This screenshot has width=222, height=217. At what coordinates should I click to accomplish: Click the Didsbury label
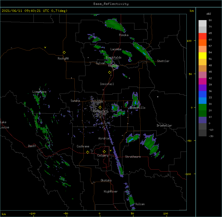[x=99, y=111]
